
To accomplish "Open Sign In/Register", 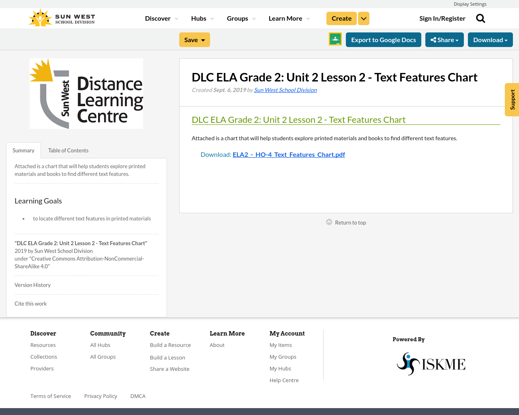I will [442, 18].
